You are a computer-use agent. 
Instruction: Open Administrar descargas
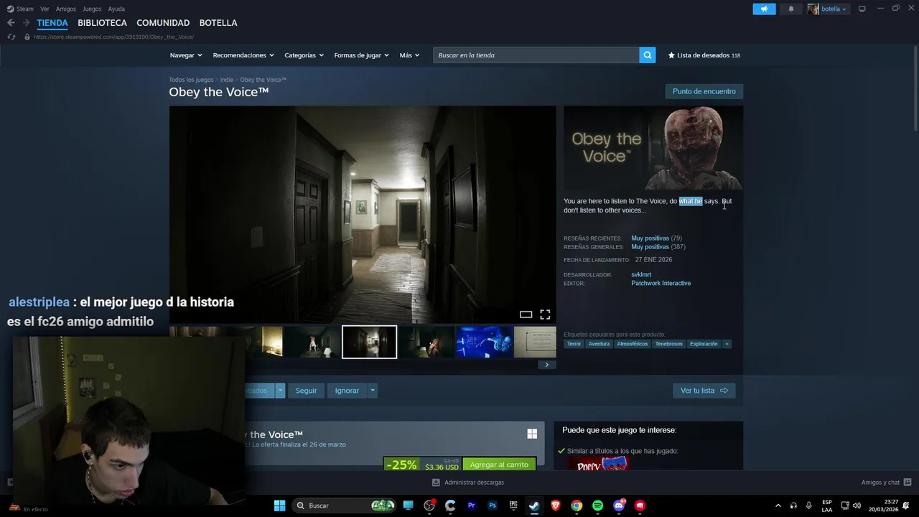pyautogui.click(x=468, y=483)
